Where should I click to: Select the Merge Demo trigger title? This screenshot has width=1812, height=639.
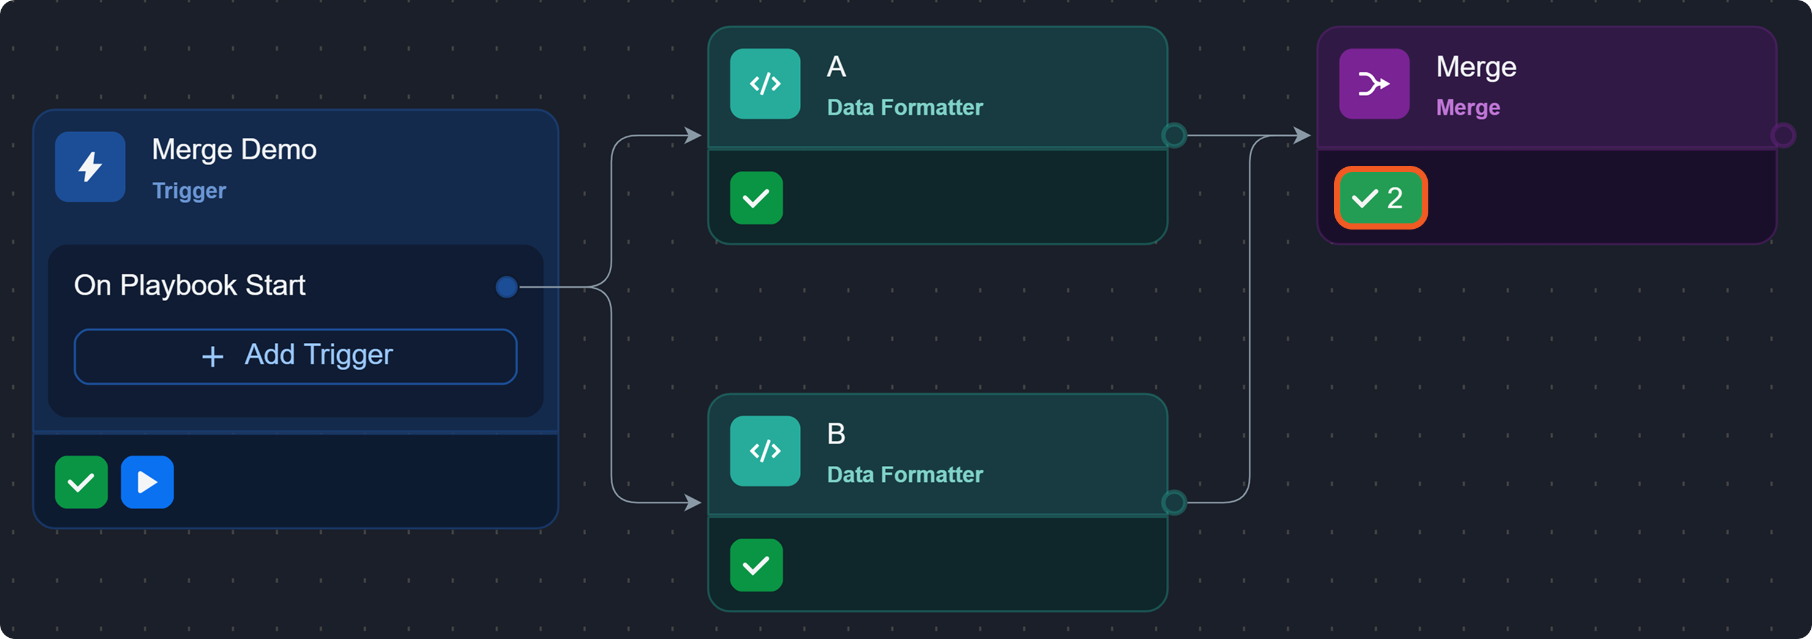click(234, 150)
